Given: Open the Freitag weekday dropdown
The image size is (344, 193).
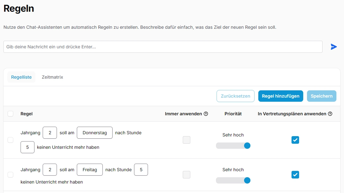Looking at the screenshot, I should point(90,170).
